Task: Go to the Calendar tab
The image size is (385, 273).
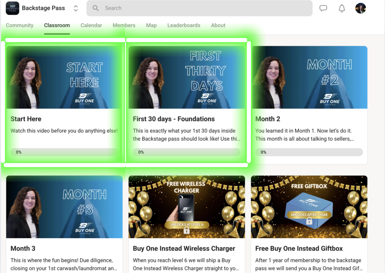Action: (x=91, y=25)
